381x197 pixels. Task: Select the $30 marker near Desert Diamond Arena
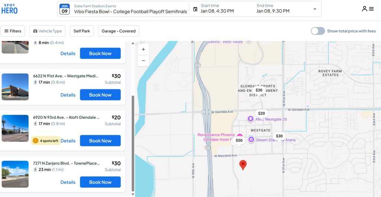pos(279,136)
